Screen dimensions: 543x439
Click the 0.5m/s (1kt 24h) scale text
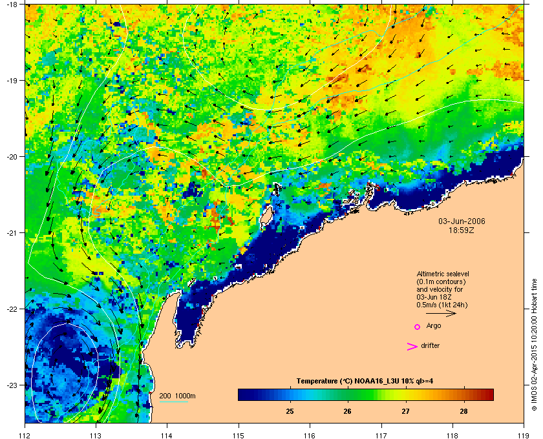coord(442,305)
